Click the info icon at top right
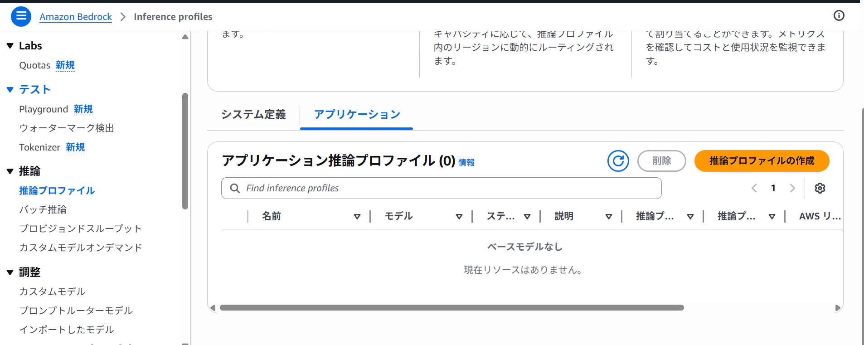Viewport: 864px width, 345px height. [x=839, y=16]
